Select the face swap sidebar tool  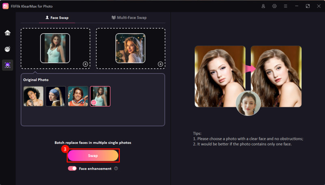coord(7,65)
